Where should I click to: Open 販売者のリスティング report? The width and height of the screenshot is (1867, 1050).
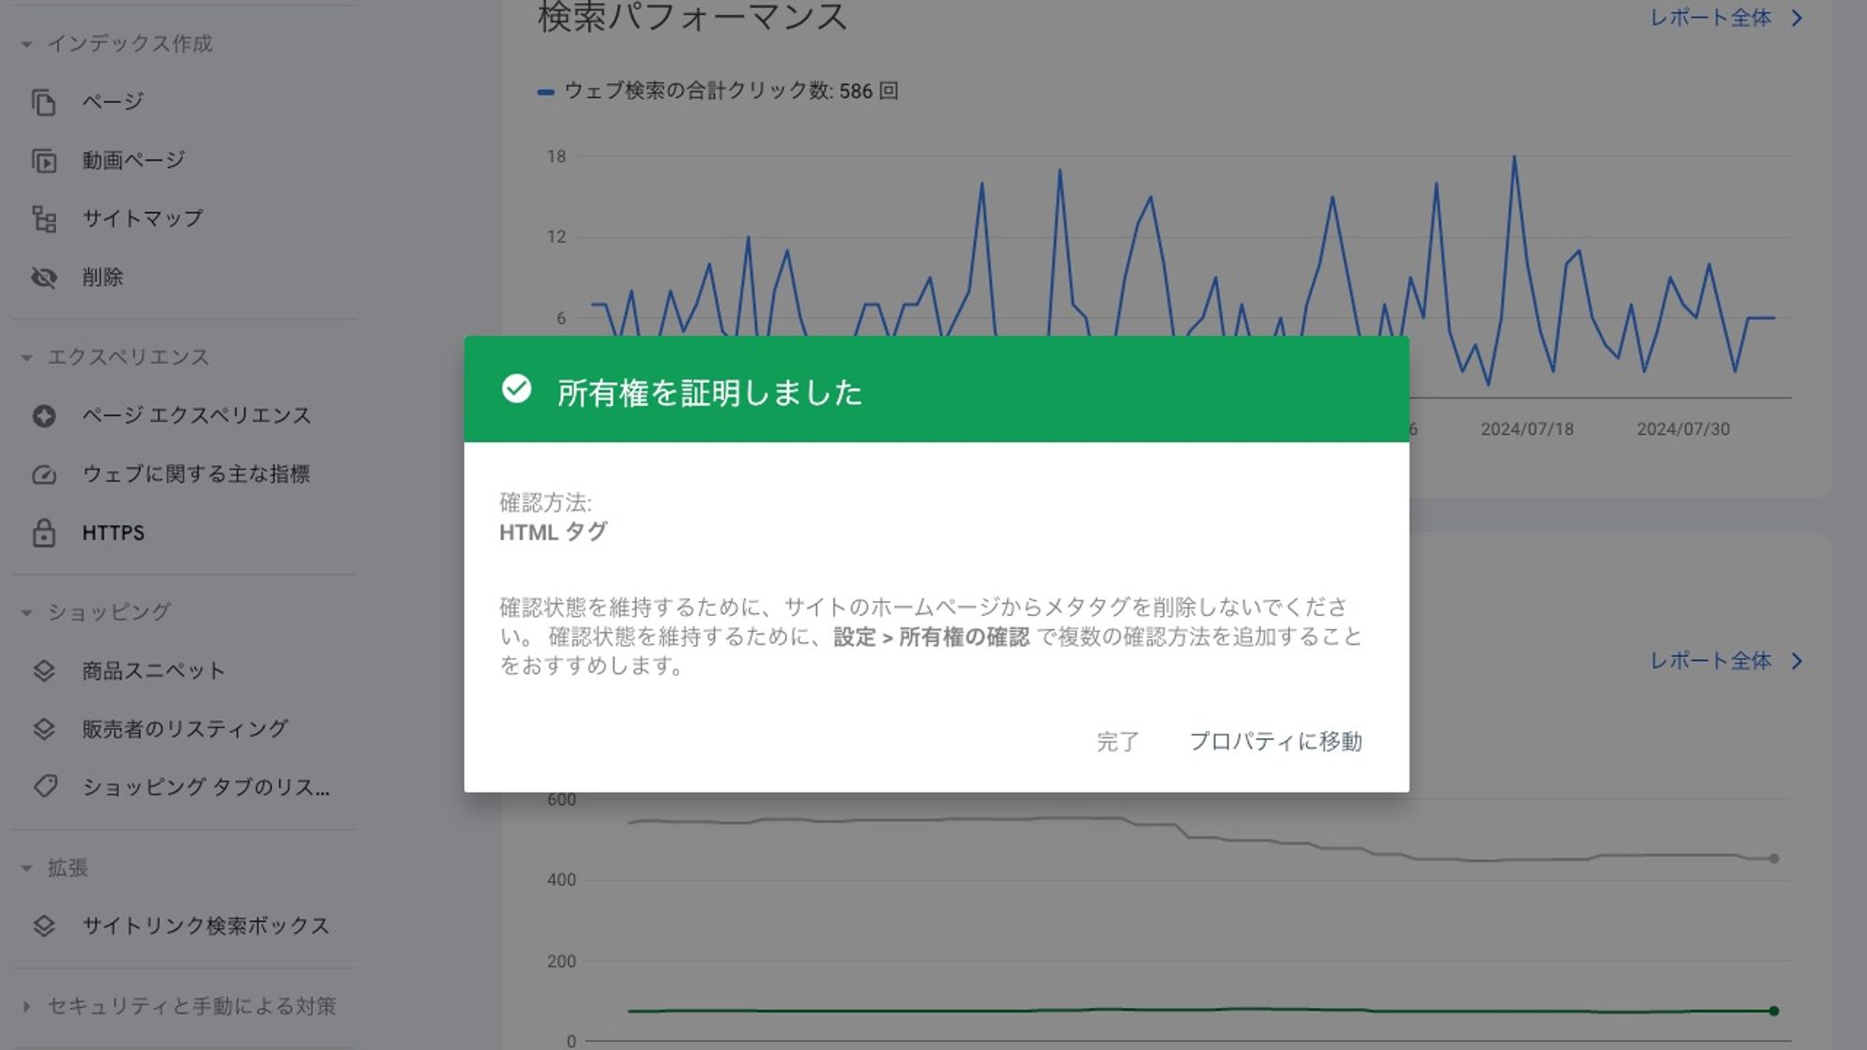[x=184, y=729]
